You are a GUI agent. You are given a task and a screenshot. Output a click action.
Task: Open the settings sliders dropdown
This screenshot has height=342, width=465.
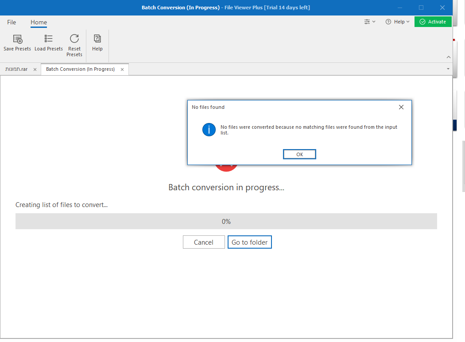pos(370,22)
